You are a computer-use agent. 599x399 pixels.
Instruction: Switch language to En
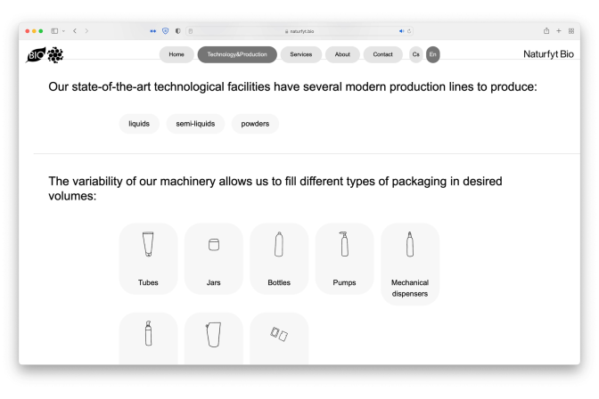(433, 54)
